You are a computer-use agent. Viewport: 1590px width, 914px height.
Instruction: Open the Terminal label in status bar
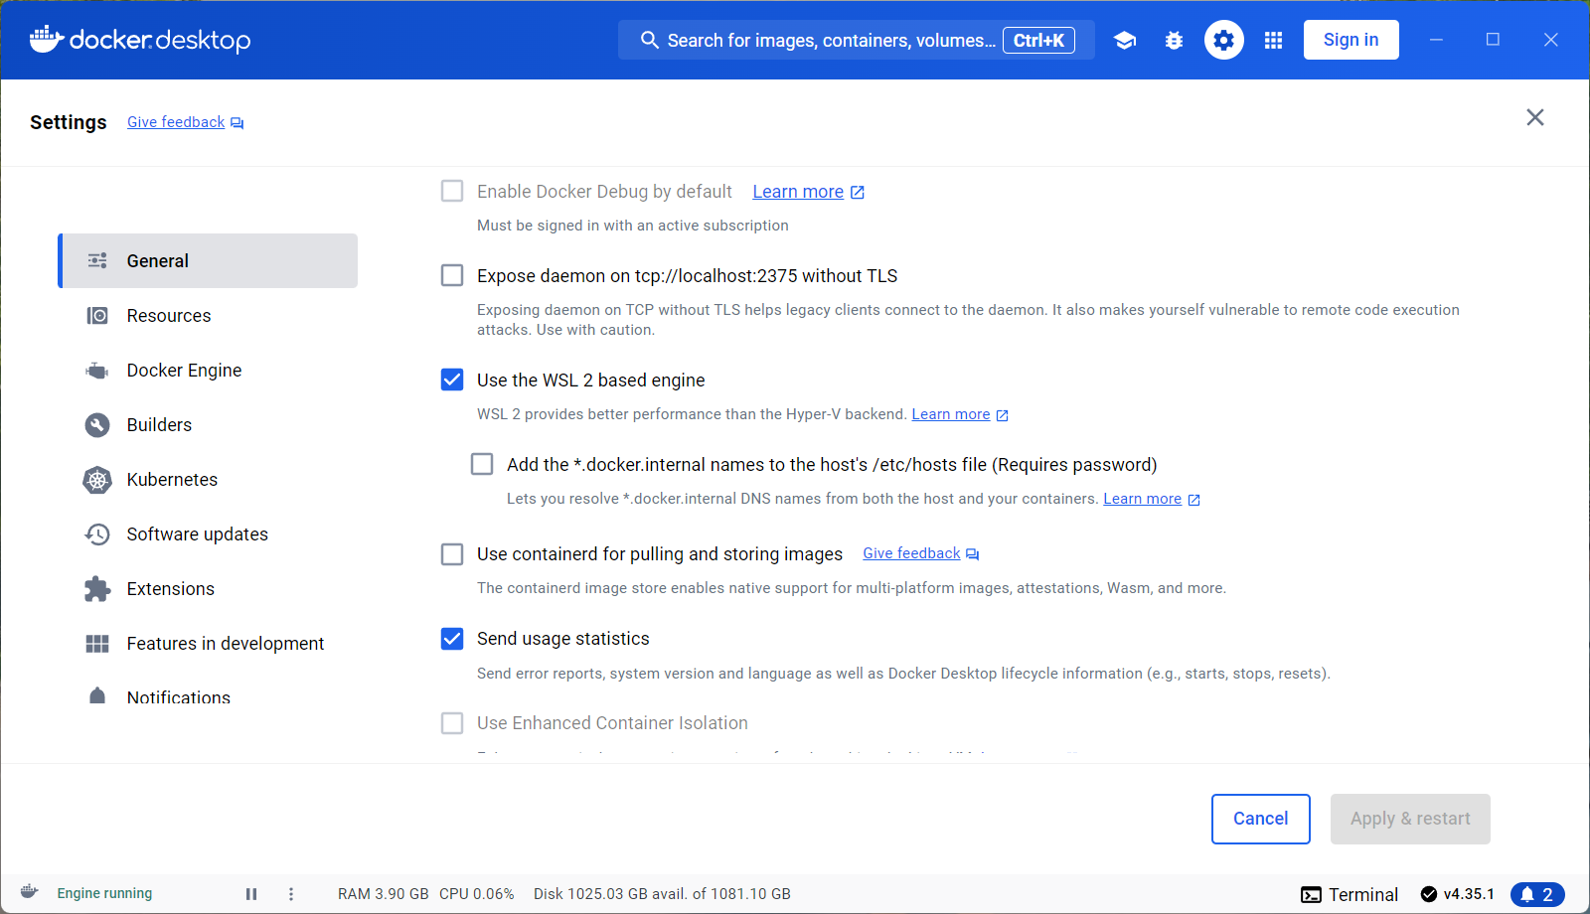(x=1363, y=894)
